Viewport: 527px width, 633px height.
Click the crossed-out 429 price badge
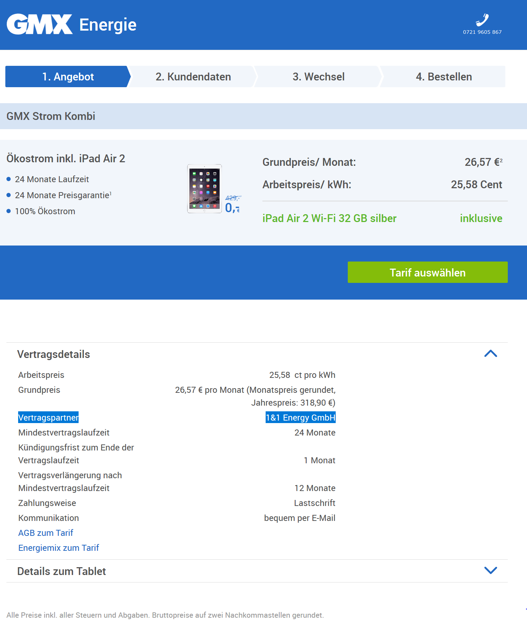pos(233,198)
